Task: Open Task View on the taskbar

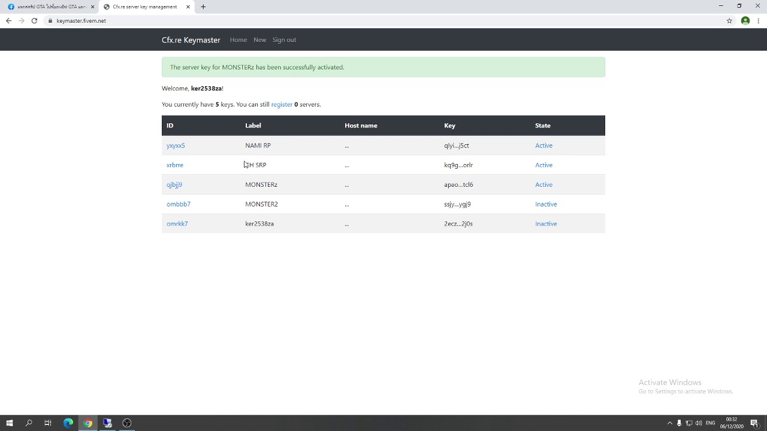Action: [48, 423]
